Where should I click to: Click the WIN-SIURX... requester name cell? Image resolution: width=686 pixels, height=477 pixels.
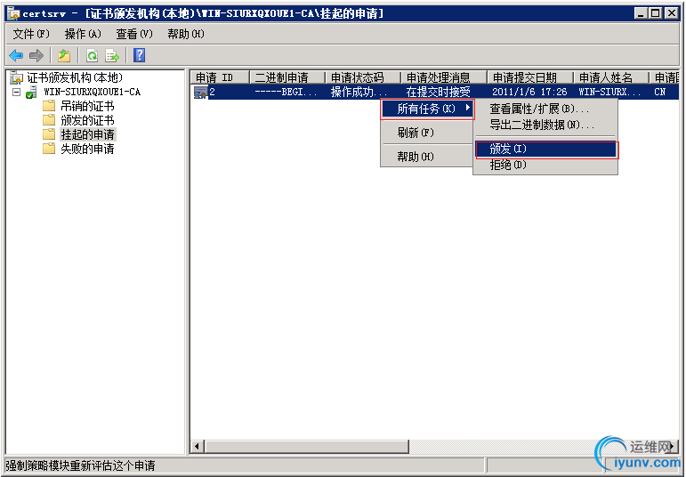point(609,92)
